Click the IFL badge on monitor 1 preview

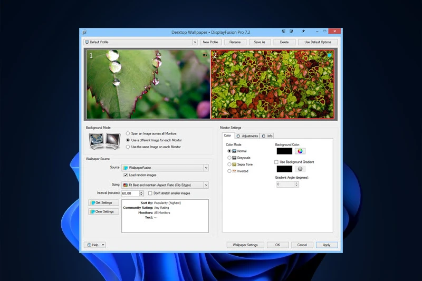tap(205, 55)
